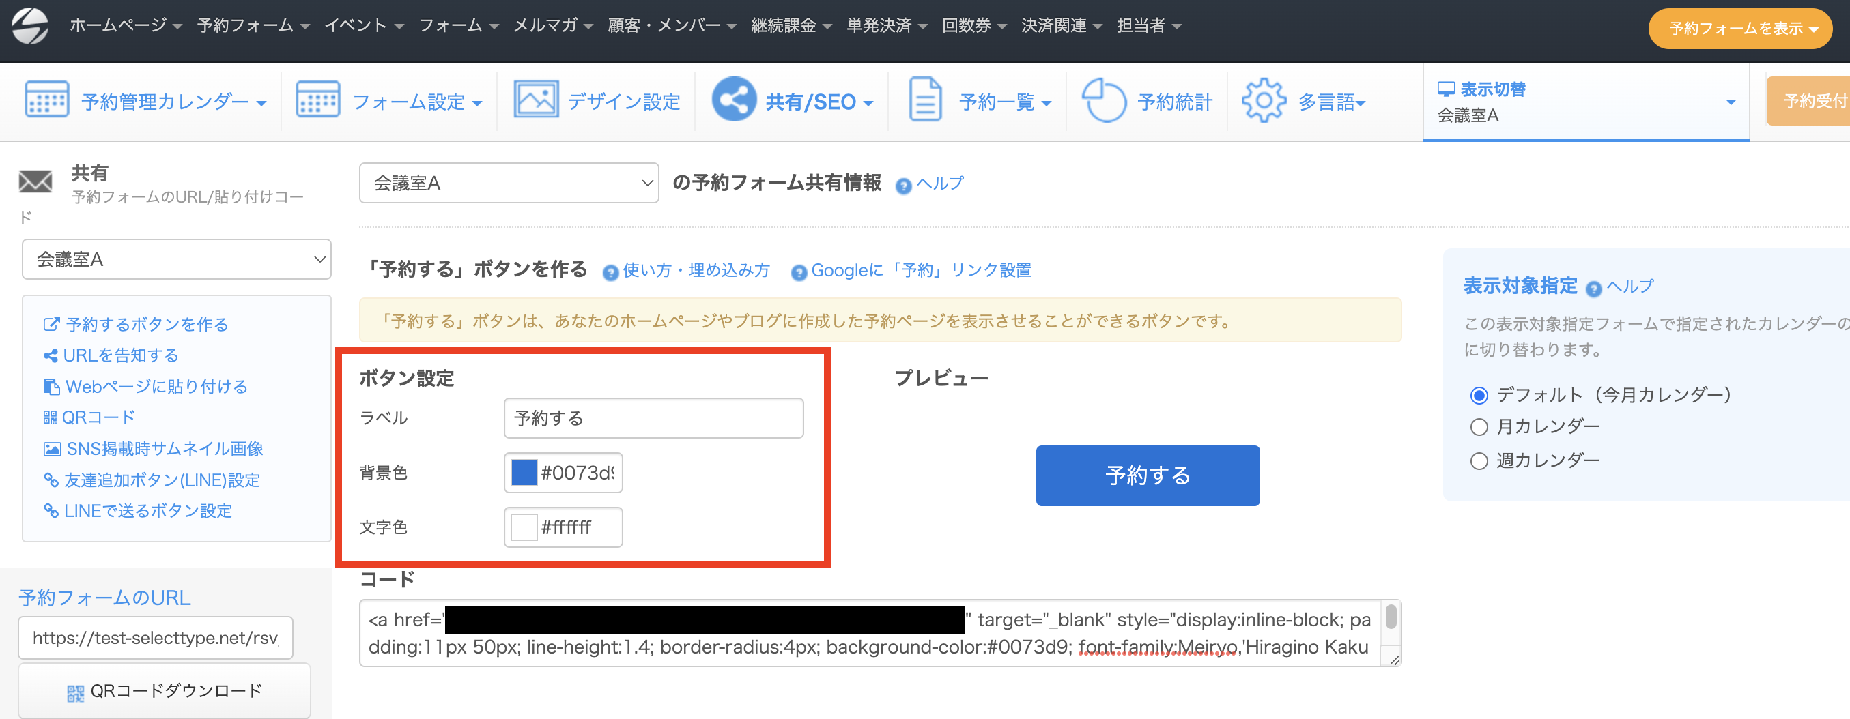Click the blue 背景色 color swatch

point(524,473)
